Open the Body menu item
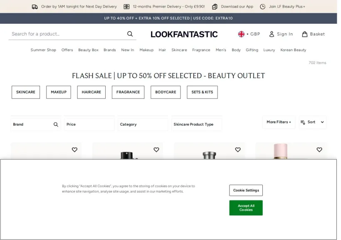Viewport: 341px width, 240px height. [236, 50]
